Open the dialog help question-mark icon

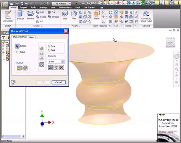13,82
